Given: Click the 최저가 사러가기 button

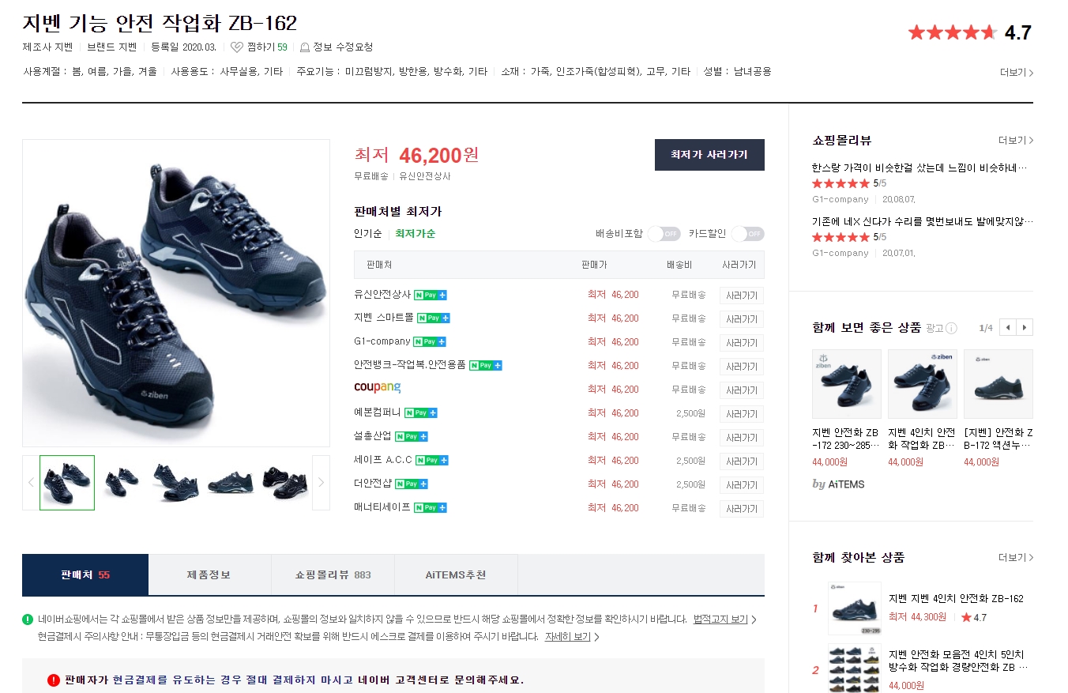Looking at the screenshot, I should pos(709,155).
